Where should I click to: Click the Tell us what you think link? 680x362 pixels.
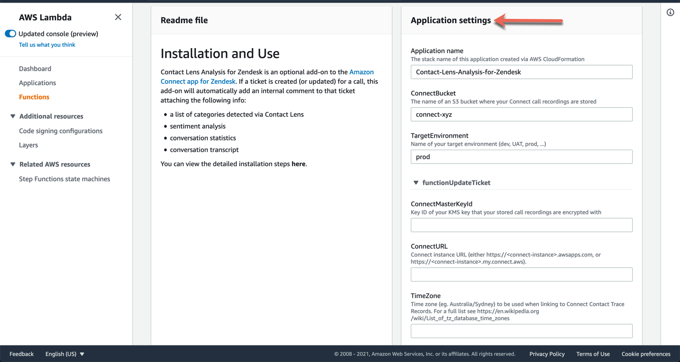click(47, 45)
